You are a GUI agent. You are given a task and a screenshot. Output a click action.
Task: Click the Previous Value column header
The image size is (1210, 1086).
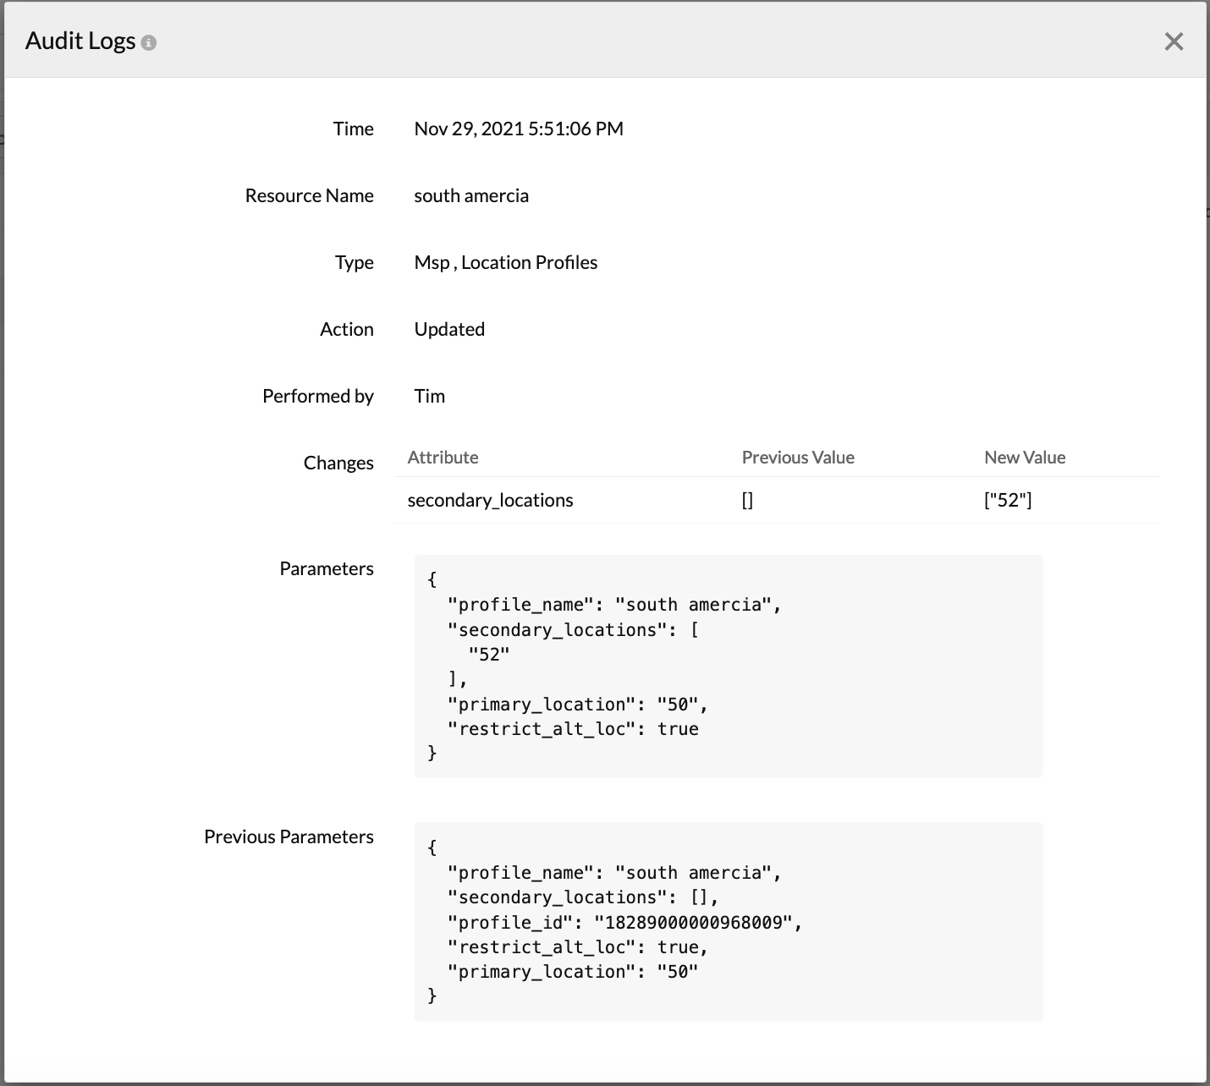tap(797, 458)
